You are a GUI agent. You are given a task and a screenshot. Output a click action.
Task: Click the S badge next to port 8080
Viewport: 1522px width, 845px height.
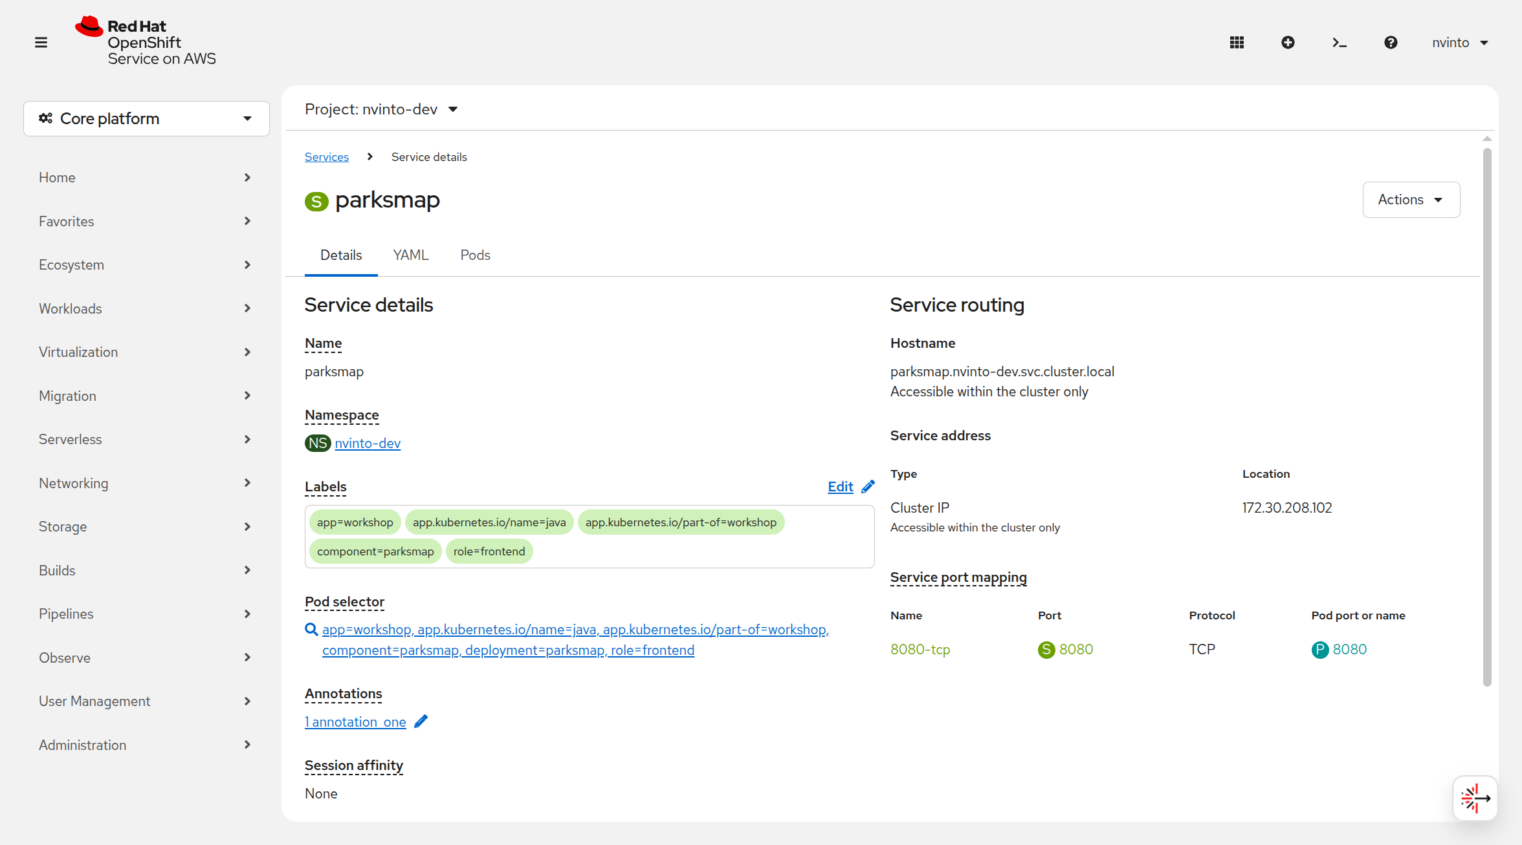point(1046,650)
